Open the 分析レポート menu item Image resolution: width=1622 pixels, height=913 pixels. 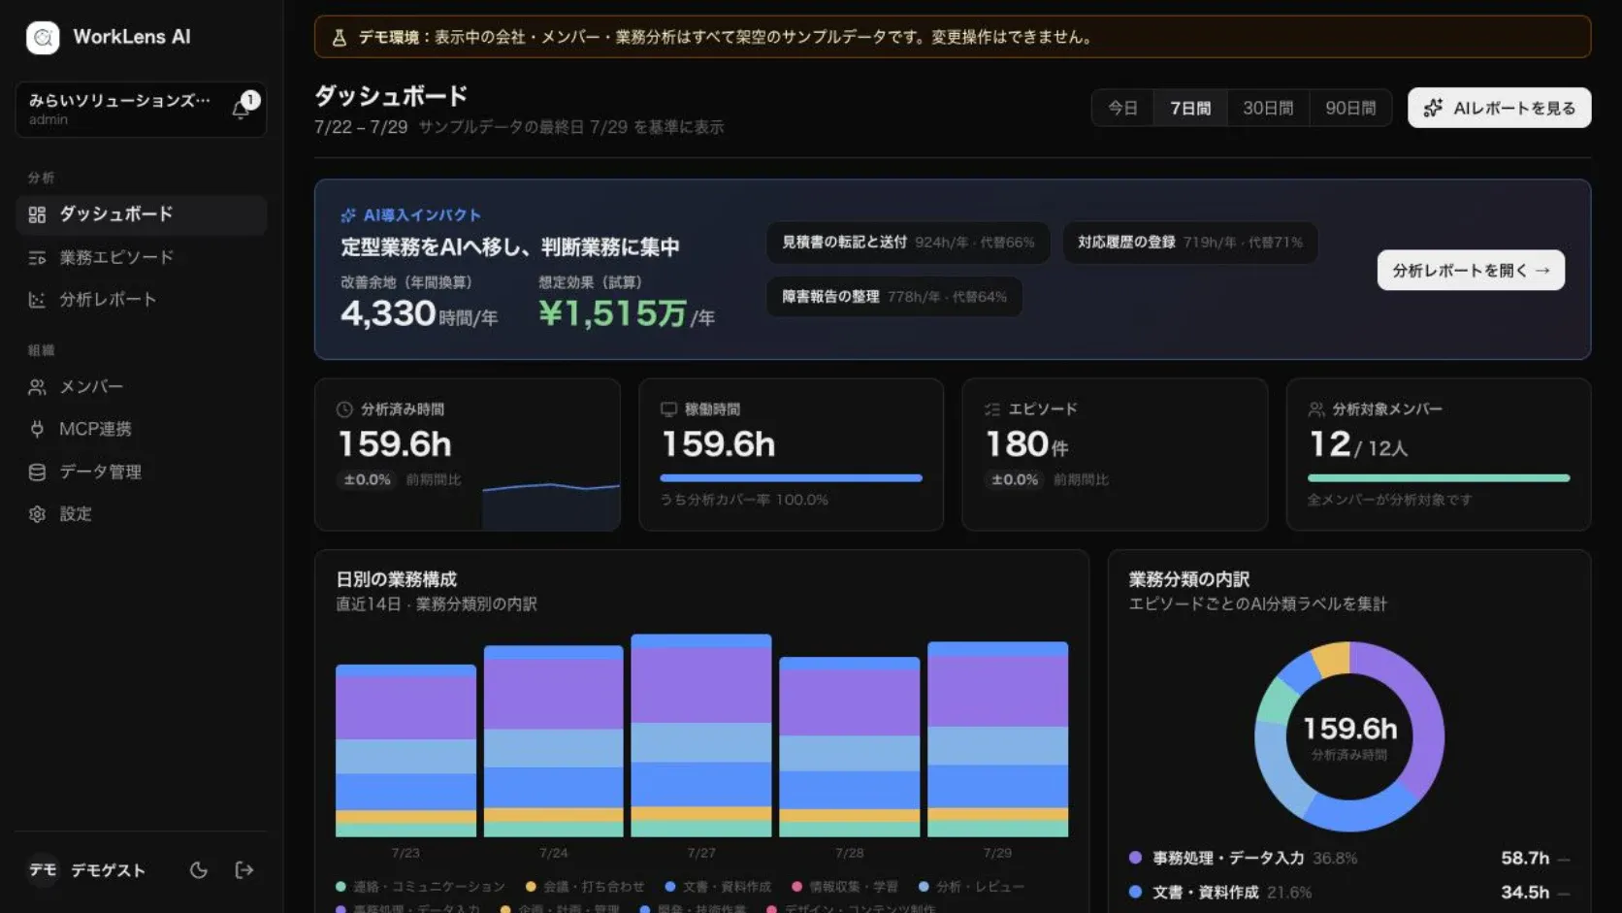(142, 300)
